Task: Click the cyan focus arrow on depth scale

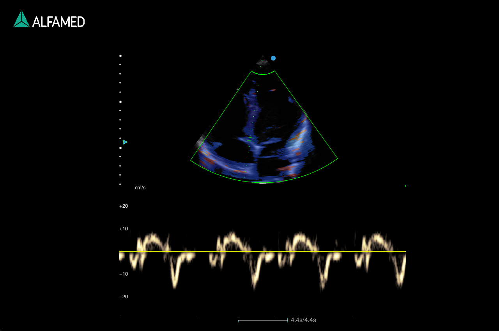Action: (x=125, y=142)
